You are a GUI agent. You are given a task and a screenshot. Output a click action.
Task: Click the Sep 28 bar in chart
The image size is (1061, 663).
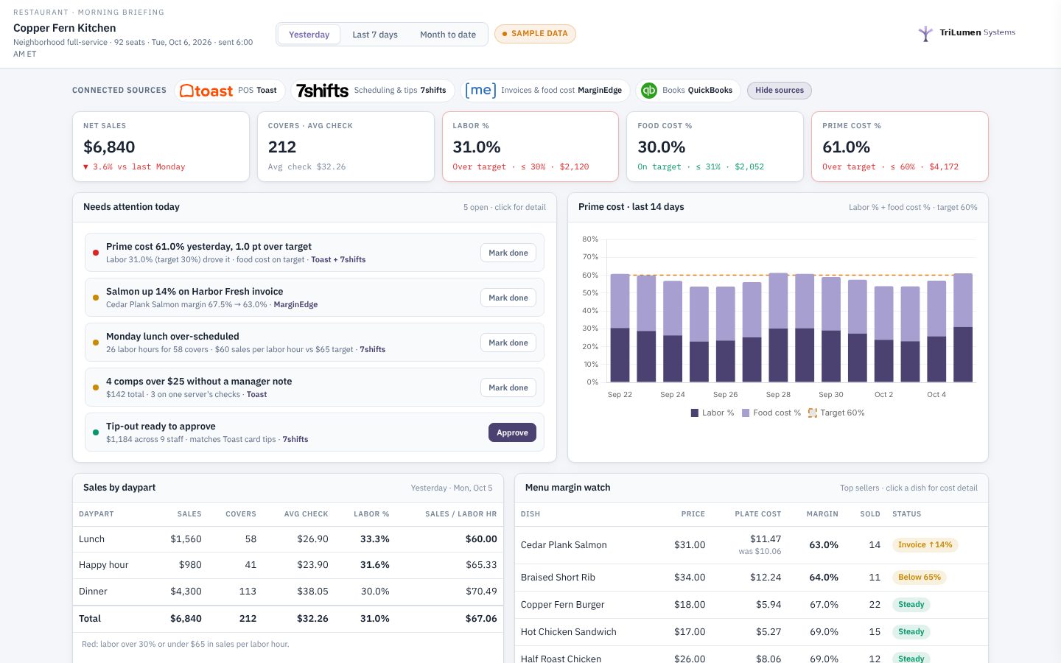coord(779,328)
